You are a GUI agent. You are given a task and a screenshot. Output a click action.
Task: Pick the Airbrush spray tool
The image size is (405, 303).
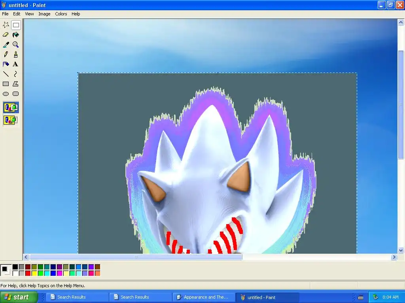pyautogui.click(x=6, y=64)
